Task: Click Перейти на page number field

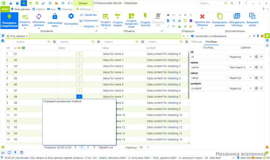Action: click(119, 147)
